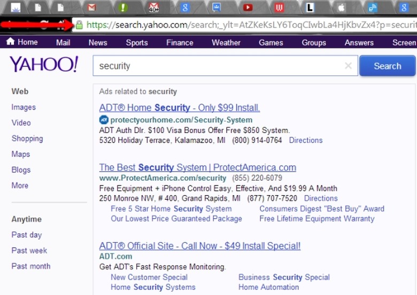
Task: Switch to the Gmail browser tab
Action: tap(92, 7)
